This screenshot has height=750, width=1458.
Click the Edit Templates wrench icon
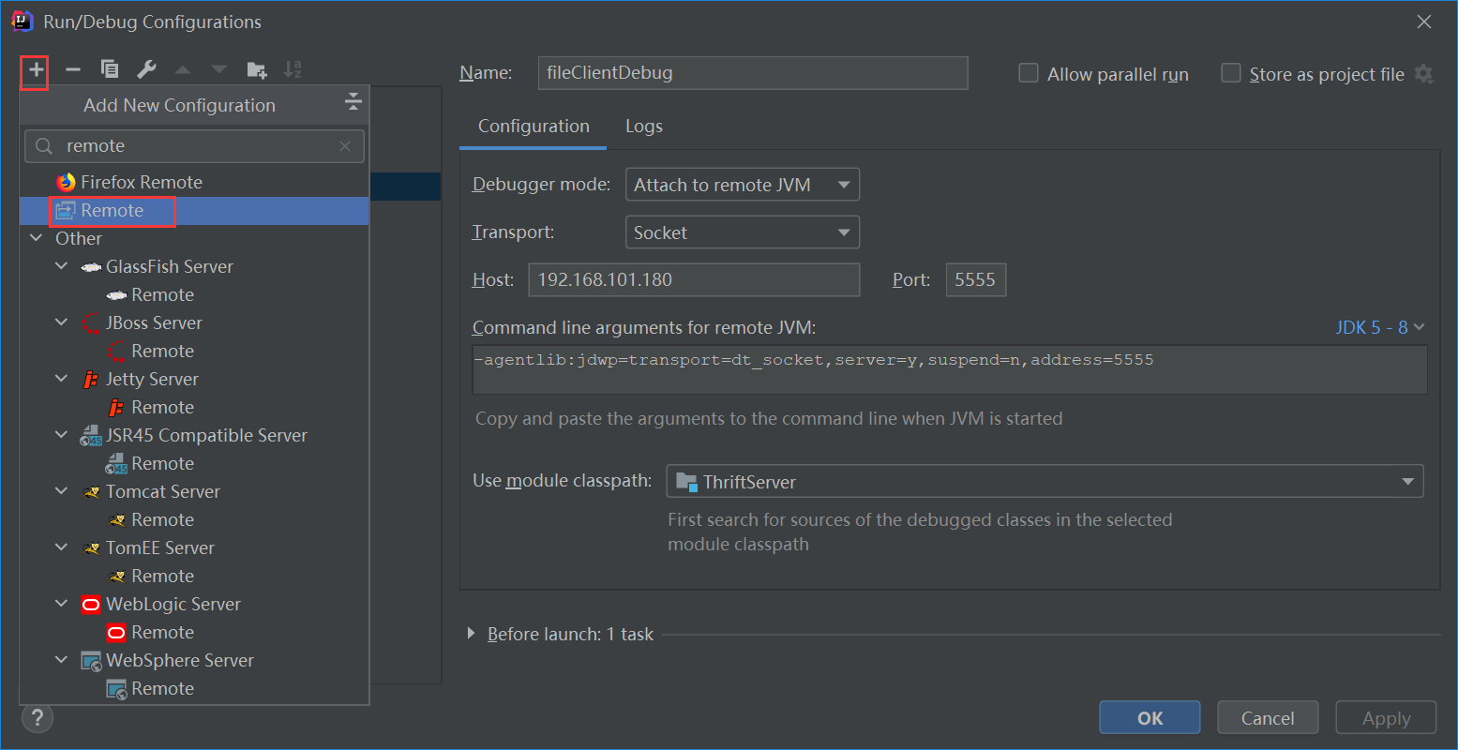tap(146, 70)
